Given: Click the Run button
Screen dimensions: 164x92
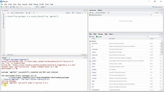Looking at the screenshot, I should point(68,13).
